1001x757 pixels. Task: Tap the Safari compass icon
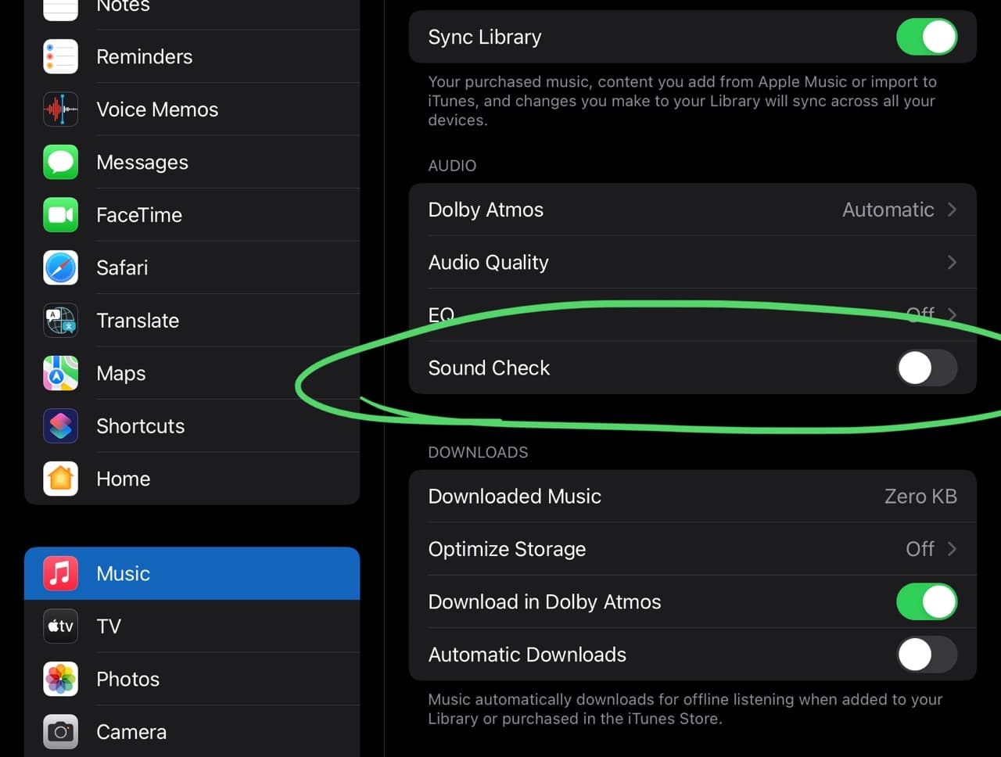point(60,267)
